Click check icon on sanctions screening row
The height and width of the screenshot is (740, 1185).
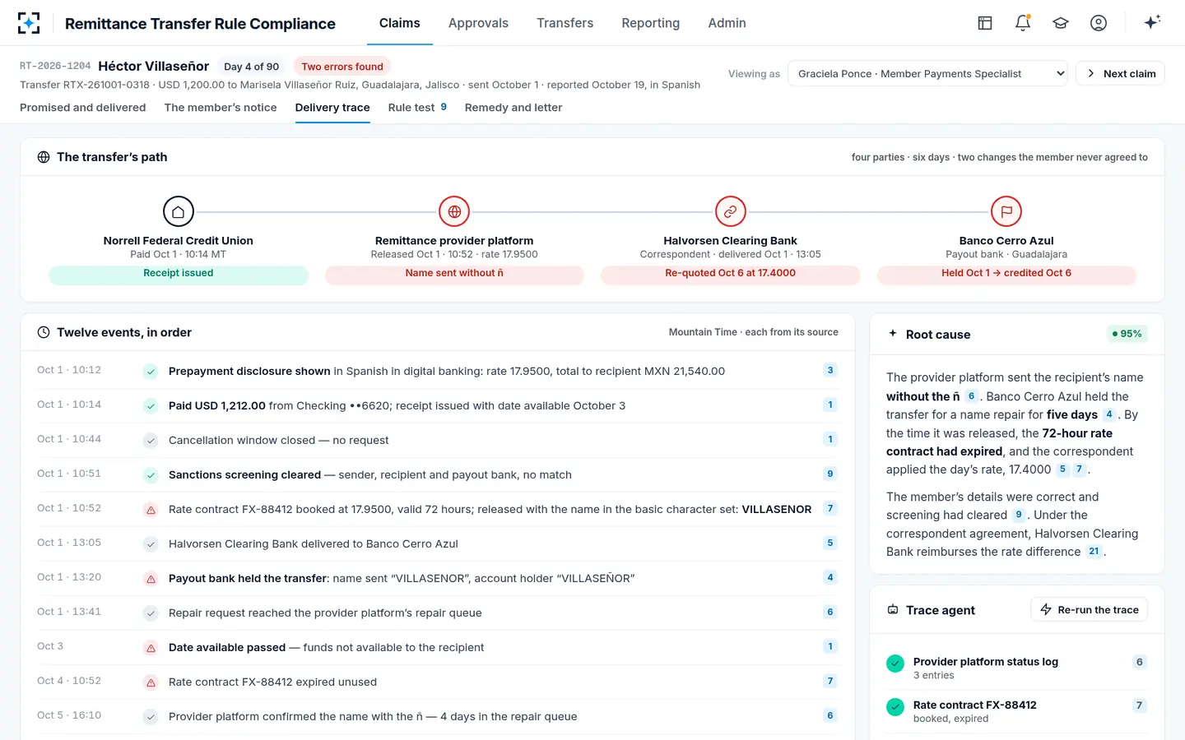click(x=151, y=475)
